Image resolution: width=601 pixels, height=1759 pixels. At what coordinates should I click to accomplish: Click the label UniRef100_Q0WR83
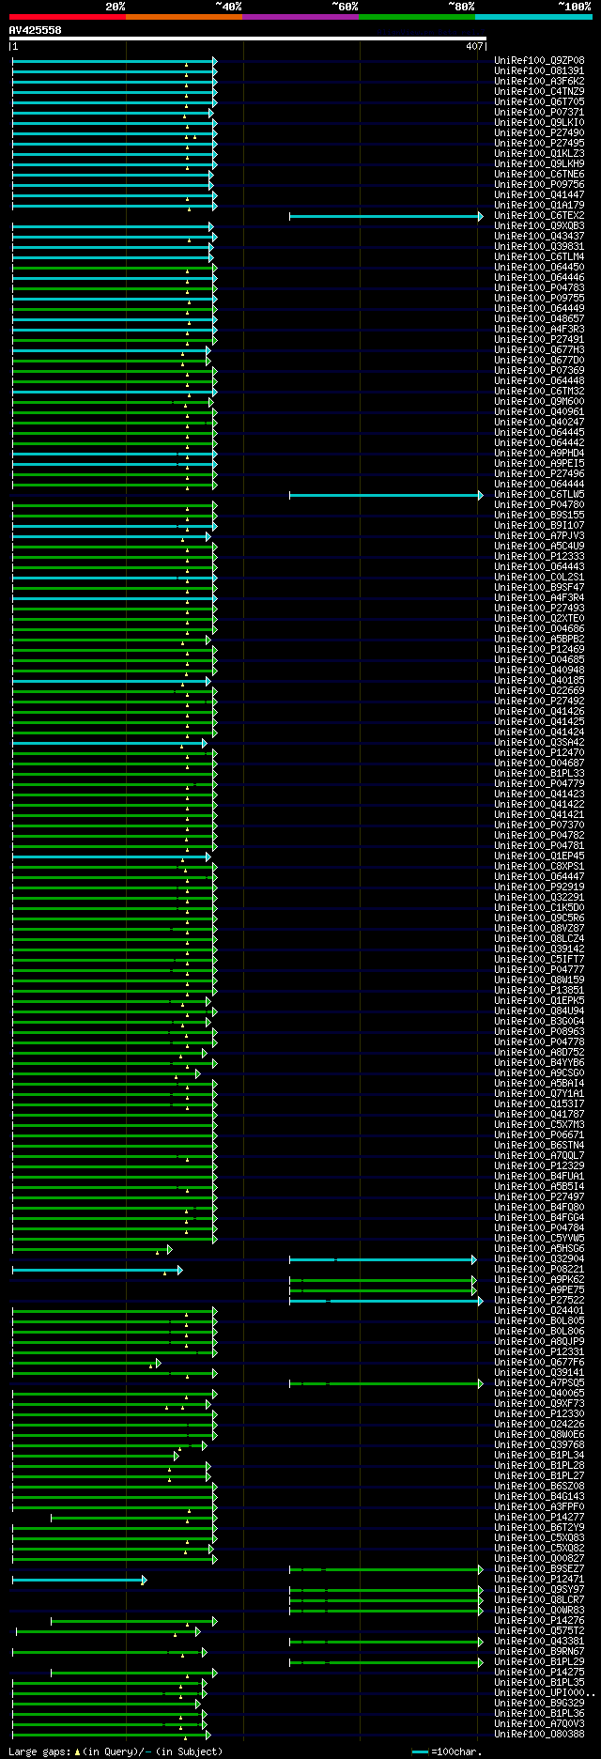click(539, 1611)
